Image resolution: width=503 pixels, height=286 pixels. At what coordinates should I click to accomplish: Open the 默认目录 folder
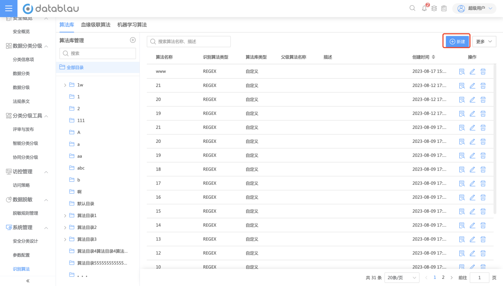tap(85, 204)
